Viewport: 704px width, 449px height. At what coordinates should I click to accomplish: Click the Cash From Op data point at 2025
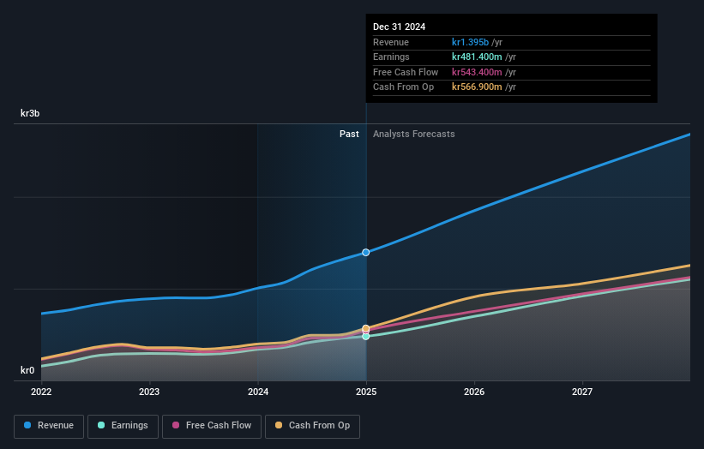coord(366,328)
